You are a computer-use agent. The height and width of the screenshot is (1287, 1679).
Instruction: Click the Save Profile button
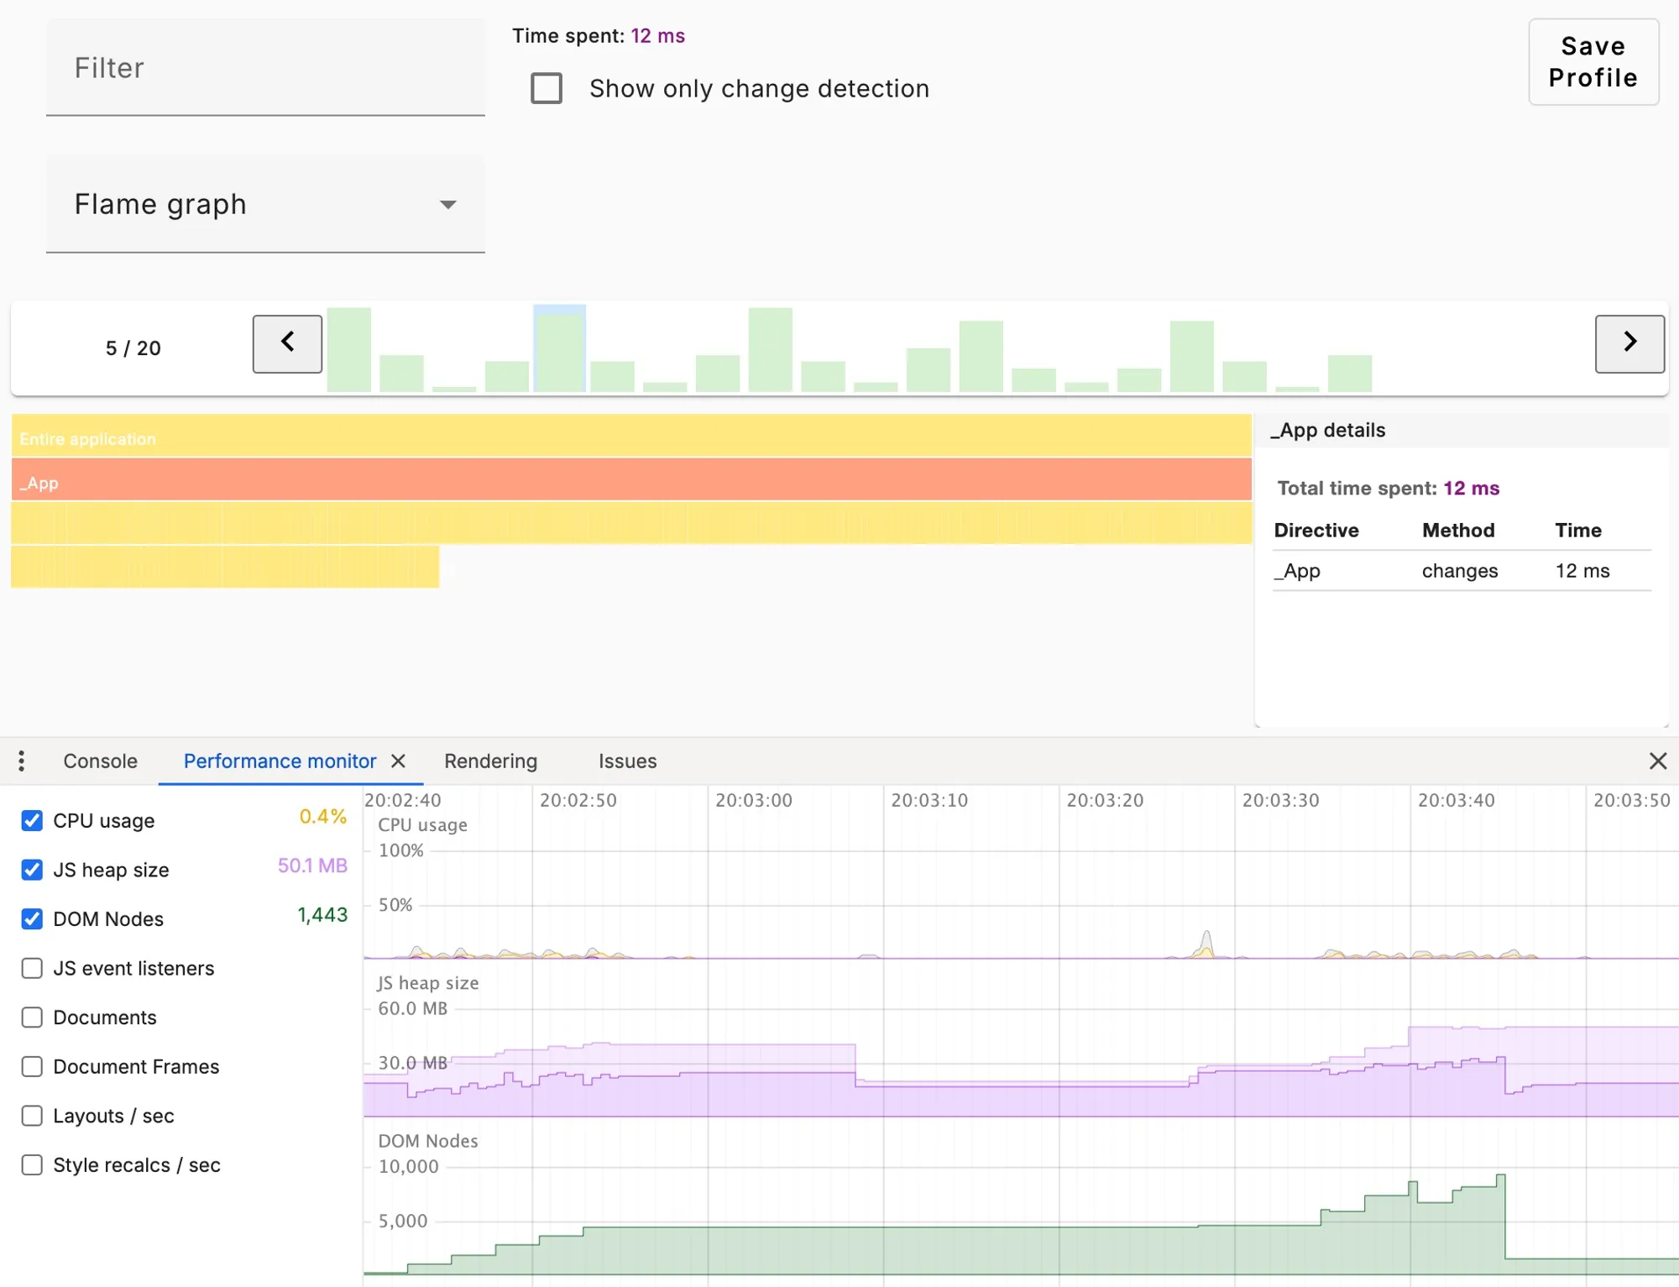(x=1593, y=62)
